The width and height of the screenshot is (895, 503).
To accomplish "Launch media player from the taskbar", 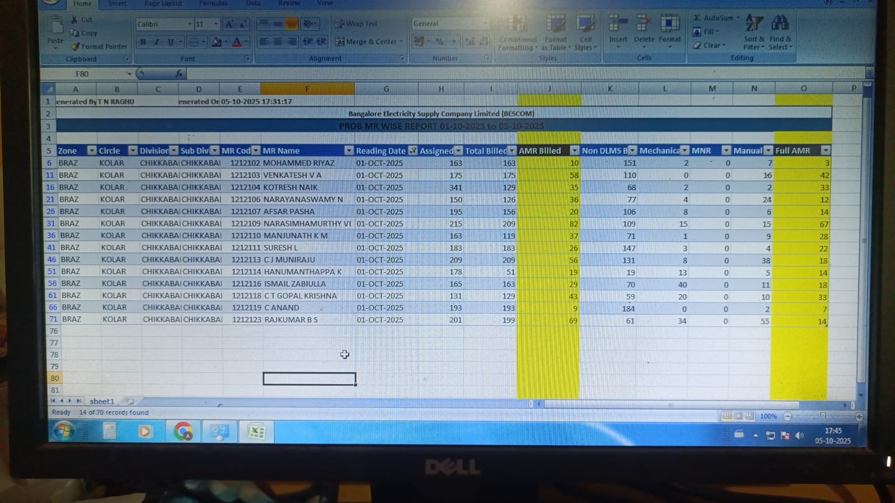I will [145, 431].
